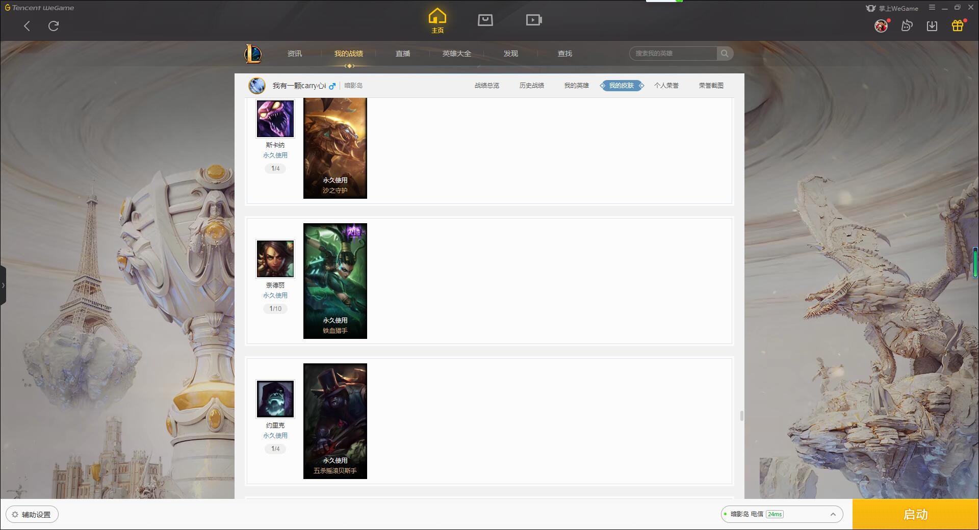Click 约里克 champion portrait

[x=275, y=399]
